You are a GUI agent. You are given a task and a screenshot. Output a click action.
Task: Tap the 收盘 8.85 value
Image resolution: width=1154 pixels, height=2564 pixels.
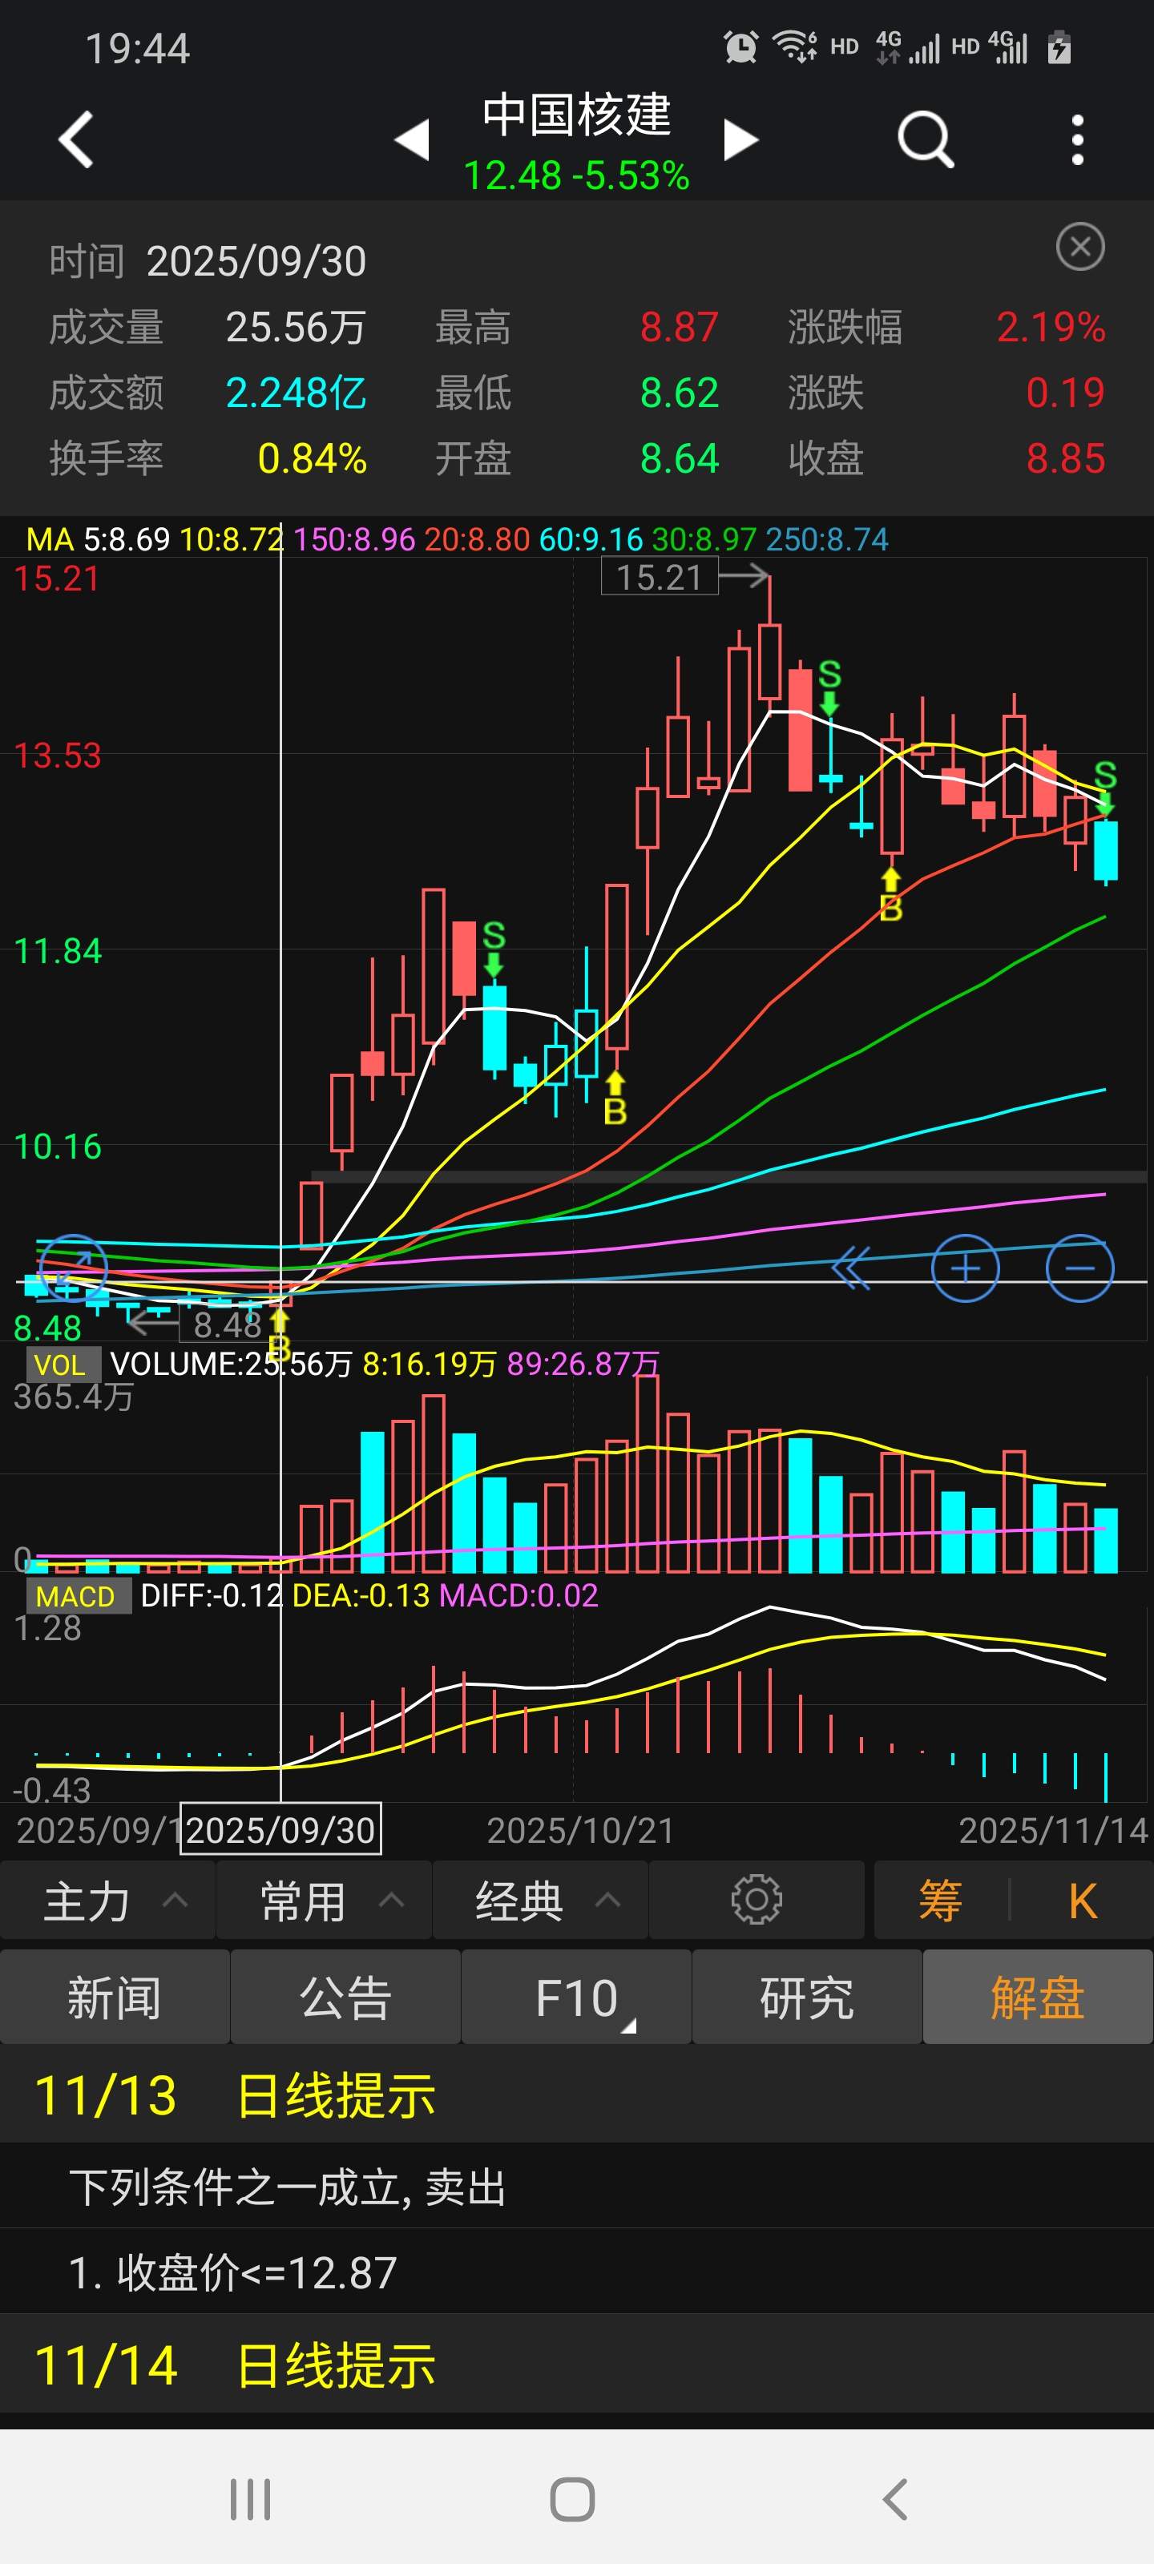pyautogui.click(x=1065, y=459)
